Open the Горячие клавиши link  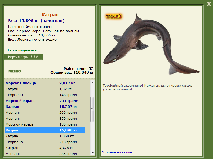[117, 152]
